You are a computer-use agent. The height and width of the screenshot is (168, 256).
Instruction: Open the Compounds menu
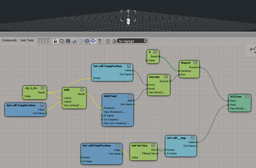(9, 40)
